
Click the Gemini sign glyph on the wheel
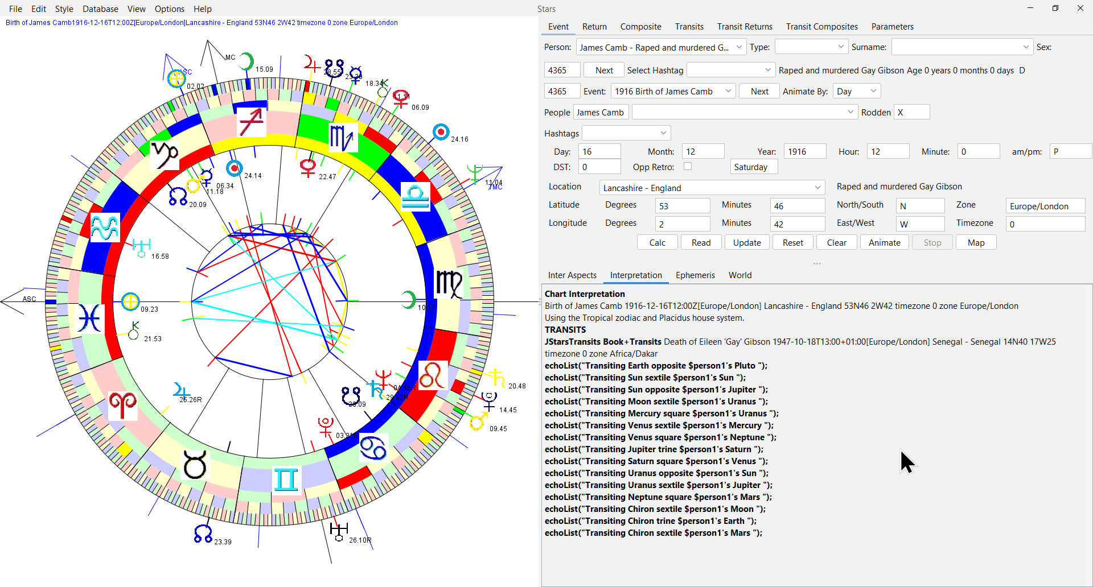[x=286, y=479]
